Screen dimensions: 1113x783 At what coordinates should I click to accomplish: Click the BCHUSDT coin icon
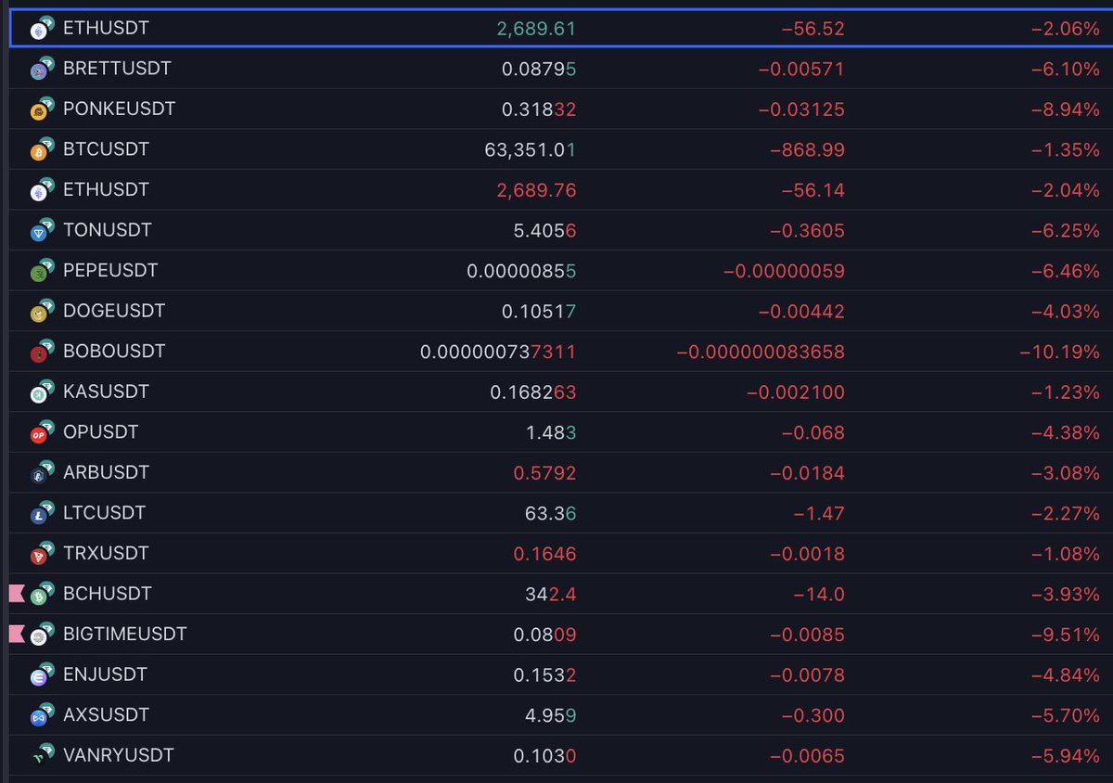point(42,594)
